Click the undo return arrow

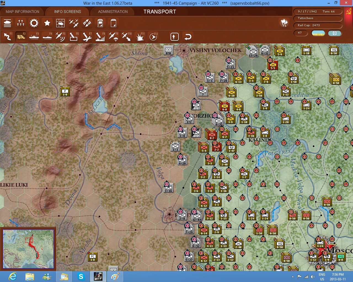188,37
